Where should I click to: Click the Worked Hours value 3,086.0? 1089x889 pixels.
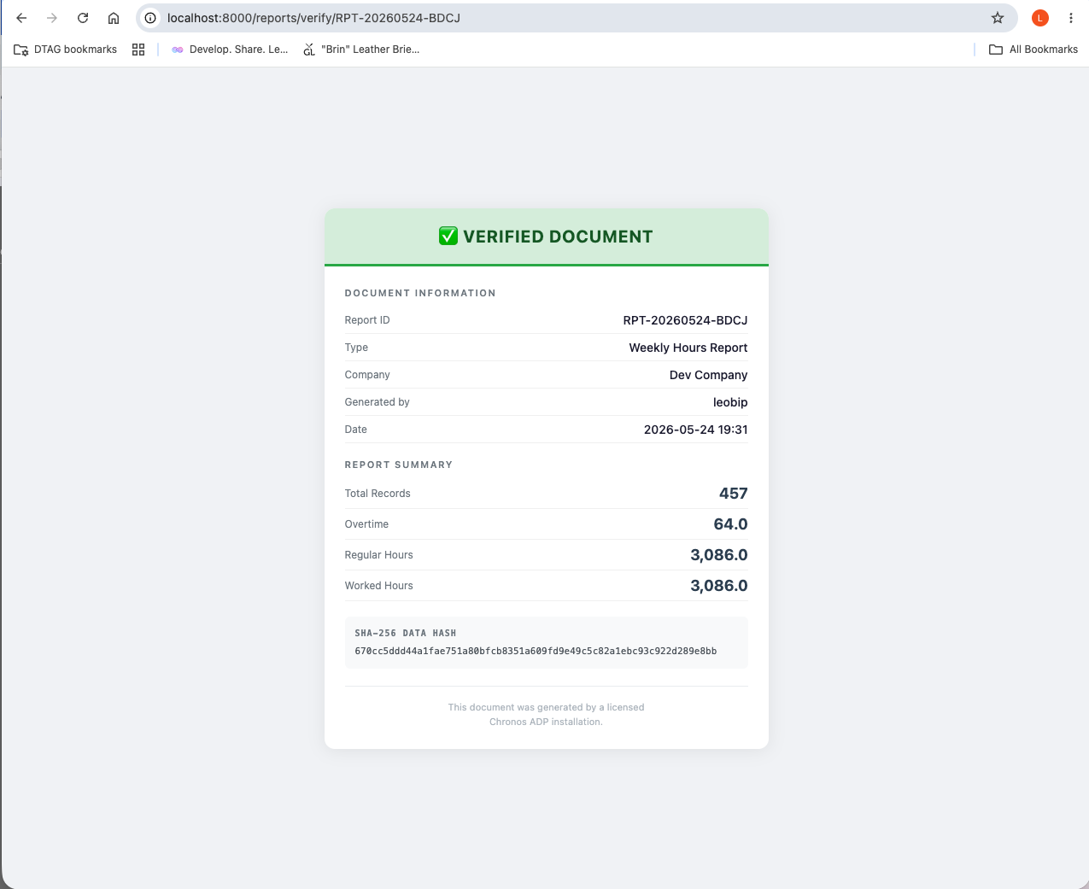719,586
